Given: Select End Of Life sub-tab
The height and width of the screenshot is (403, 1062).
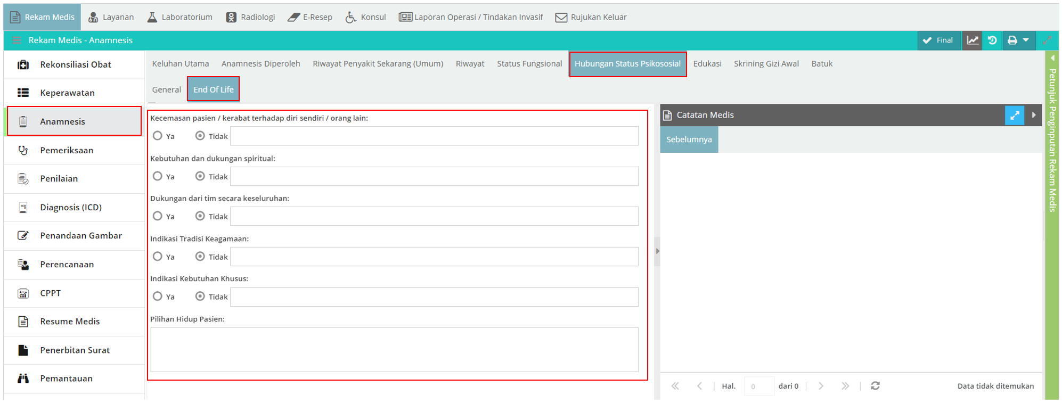Looking at the screenshot, I should point(214,89).
